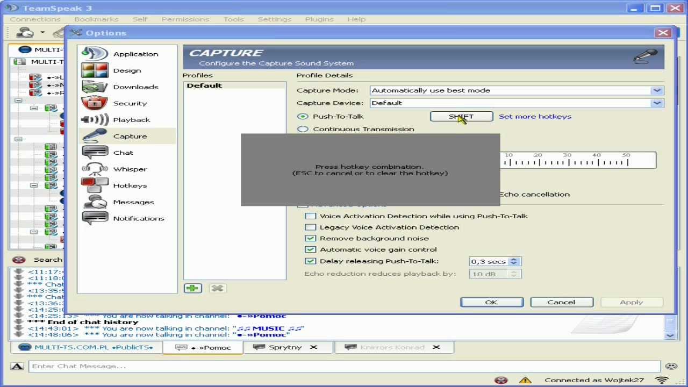Click the SHIFT hotkey button
This screenshot has width=688, height=387.
461,117
